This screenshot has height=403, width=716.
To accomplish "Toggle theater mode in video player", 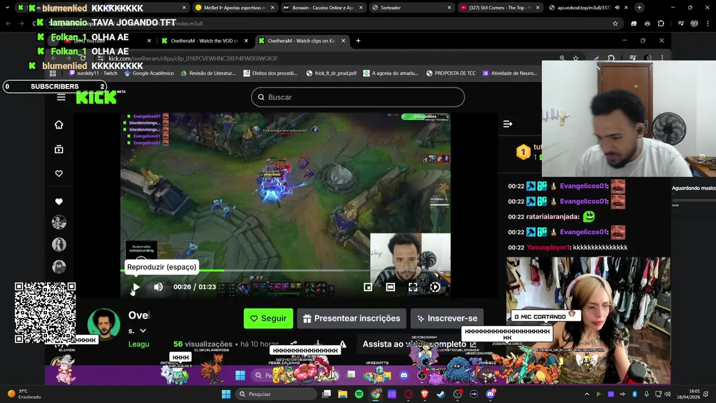I will 390,287.
